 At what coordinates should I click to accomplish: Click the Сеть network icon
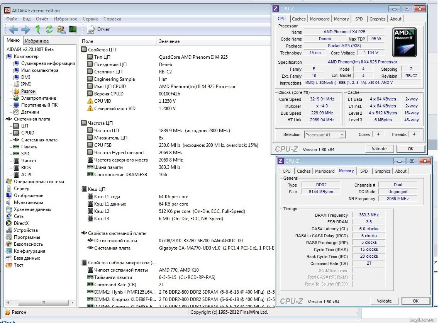(8, 216)
